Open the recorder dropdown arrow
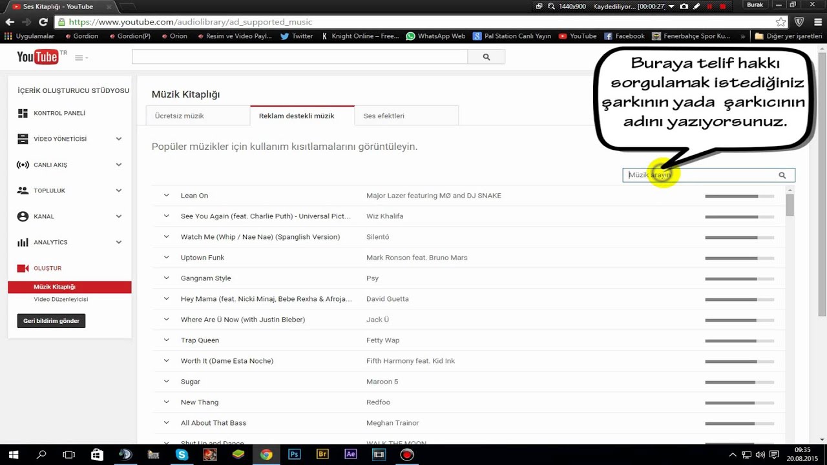The width and height of the screenshot is (827, 465). point(672,6)
